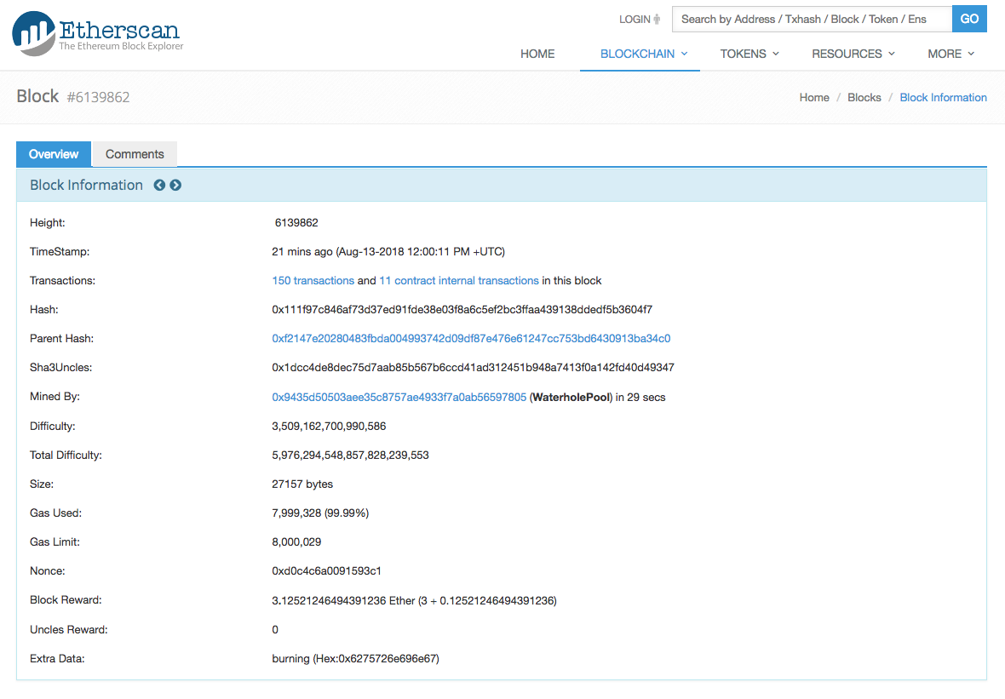Click the login user icon
Image resolution: width=1005 pixels, height=699 pixels.
point(658,20)
